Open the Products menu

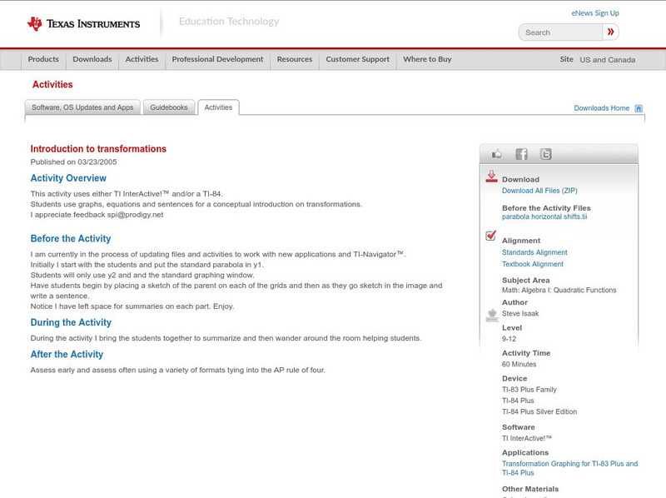pyautogui.click(x=43, y=59)
